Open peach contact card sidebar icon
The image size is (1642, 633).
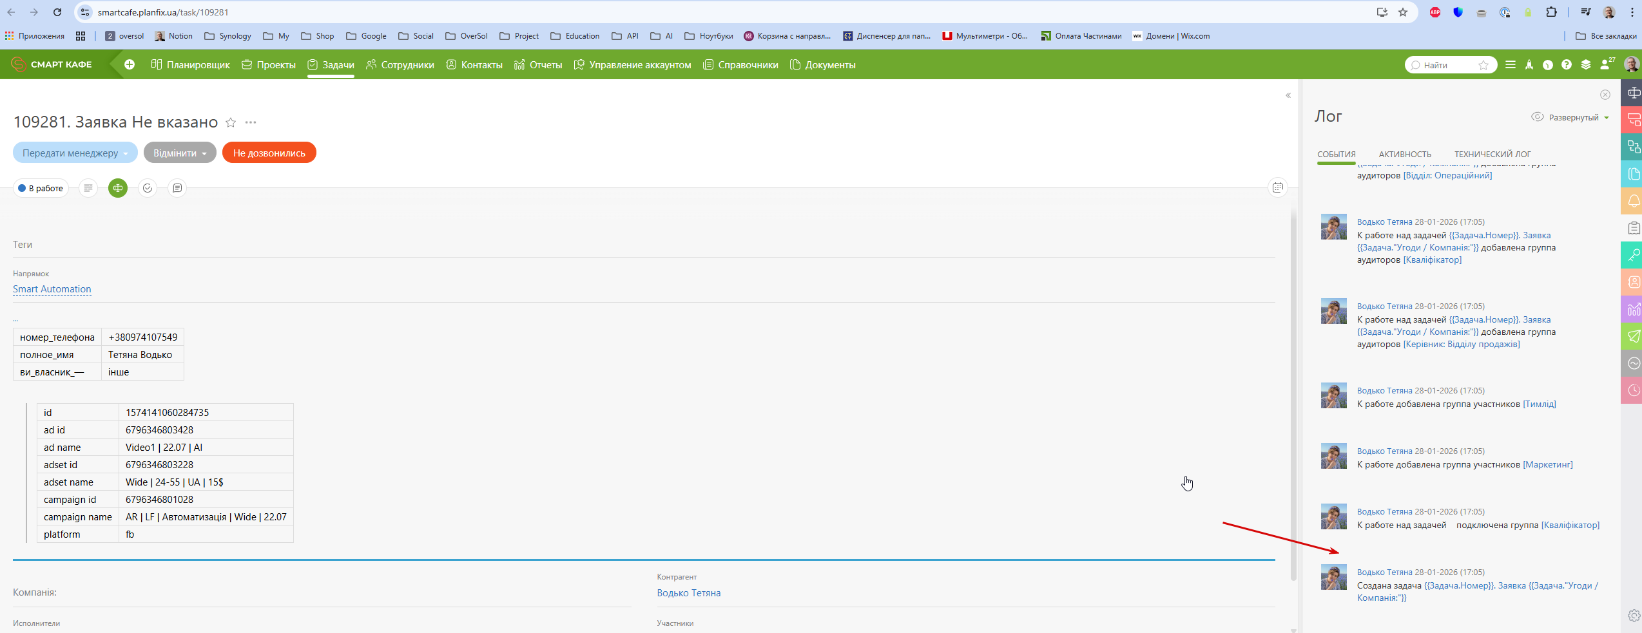1632,283
